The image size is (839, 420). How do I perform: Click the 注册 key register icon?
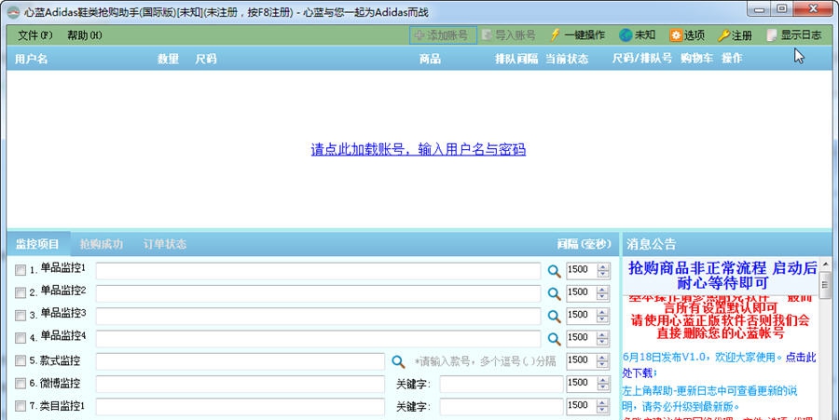(x=736, y=35)
